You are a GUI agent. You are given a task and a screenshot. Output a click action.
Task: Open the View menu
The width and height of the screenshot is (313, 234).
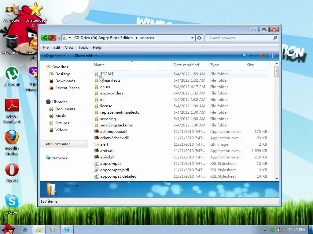69,47
